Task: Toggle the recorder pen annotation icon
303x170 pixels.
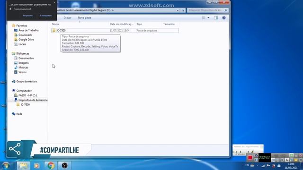Action: coord(292,160)
